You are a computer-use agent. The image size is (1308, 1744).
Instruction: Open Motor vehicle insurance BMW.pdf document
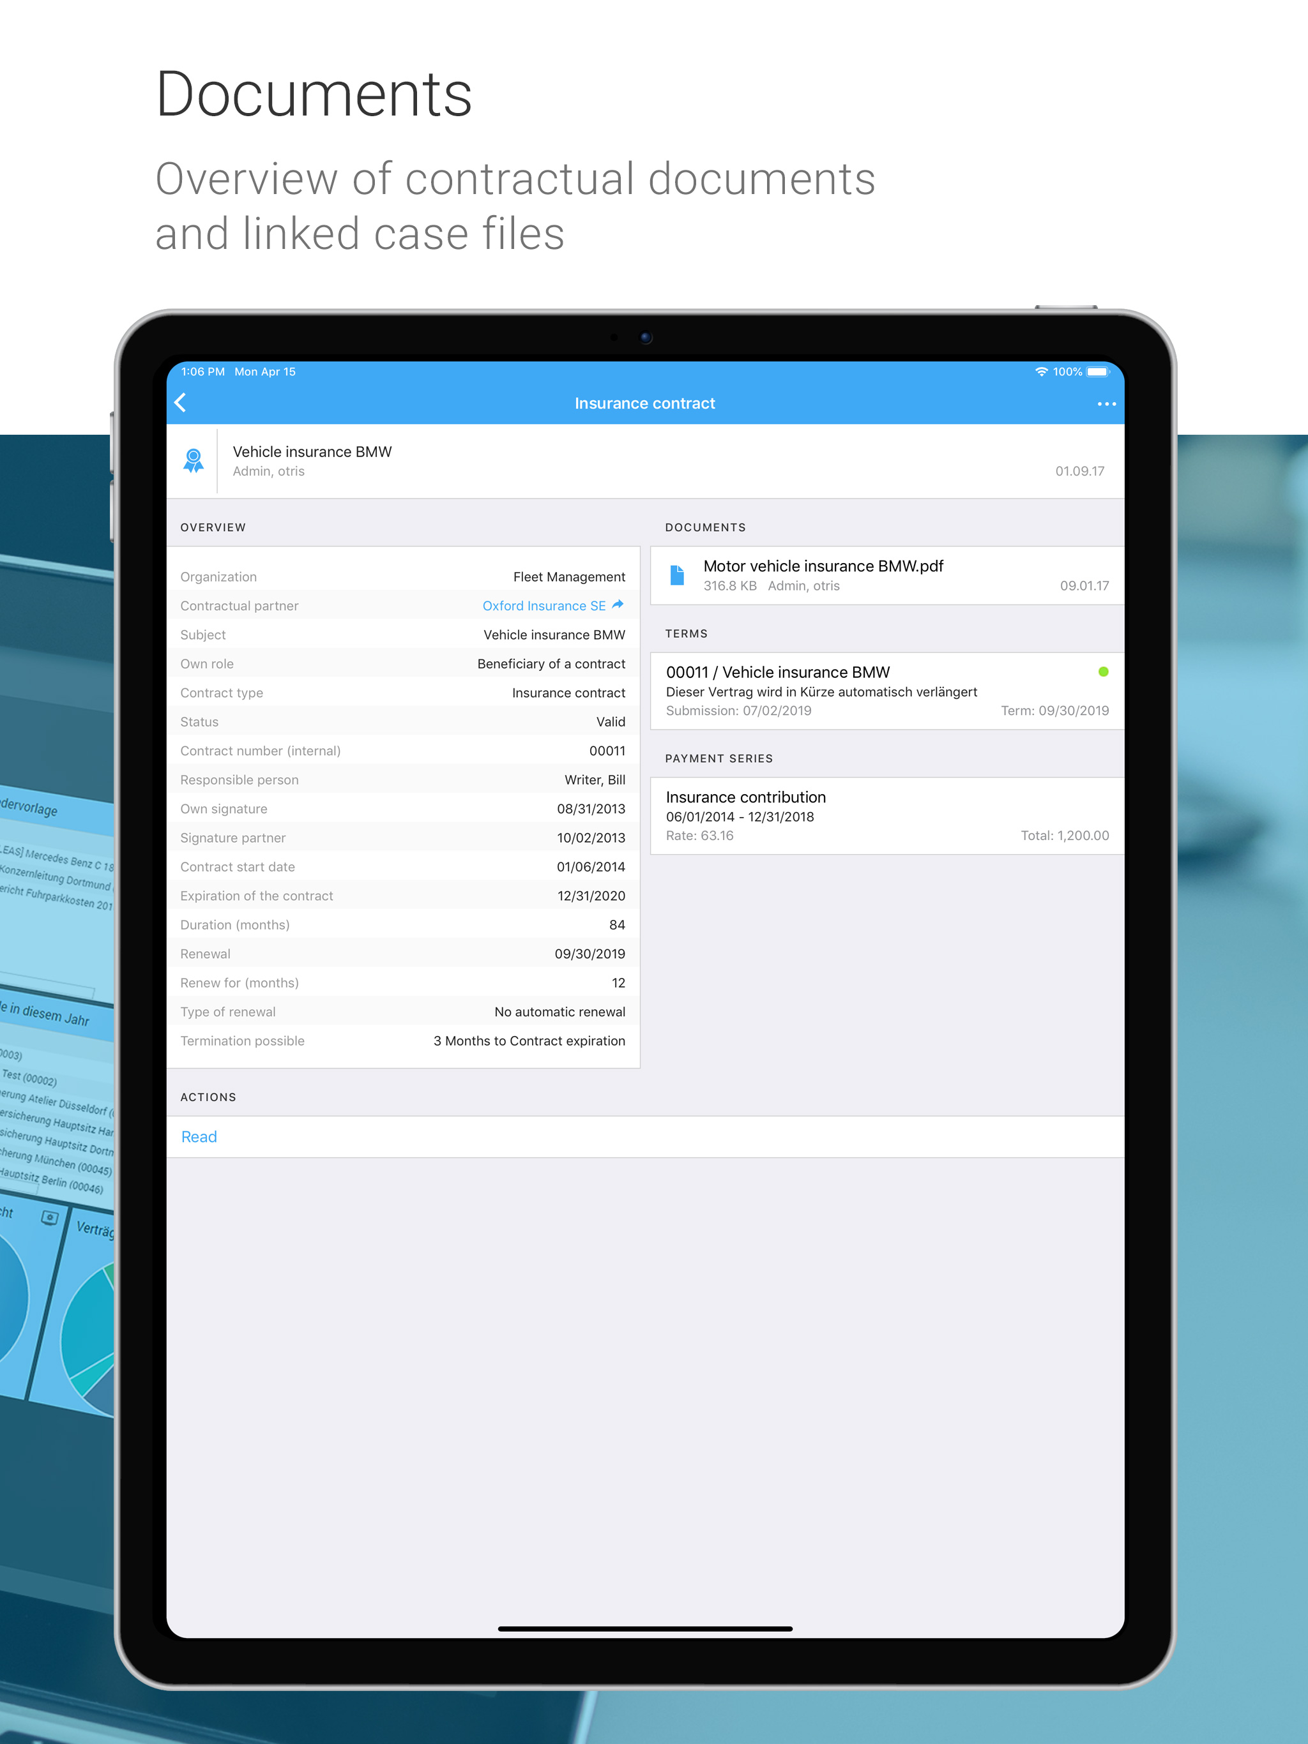point(886,576)
